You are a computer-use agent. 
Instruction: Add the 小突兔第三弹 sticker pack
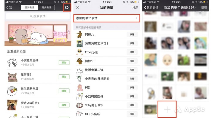pos(64,62)
